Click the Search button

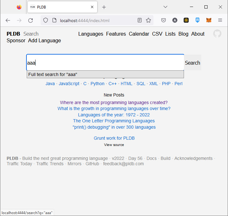click(x=192, y=63)
